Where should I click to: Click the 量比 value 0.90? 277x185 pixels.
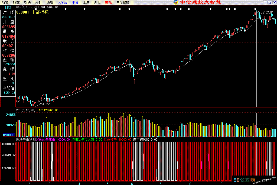point(12,83)
